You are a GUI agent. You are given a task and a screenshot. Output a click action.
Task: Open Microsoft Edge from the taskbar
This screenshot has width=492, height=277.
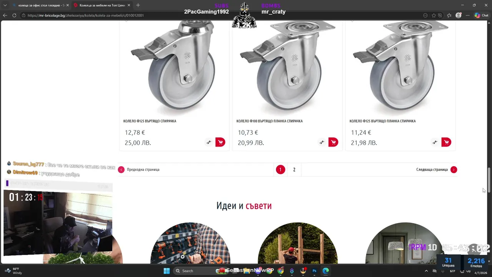point(326,271)
